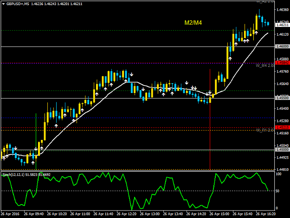Click the 1.45640 price axis value
Screen dimensions: 290x218
[x=283, y=84]
